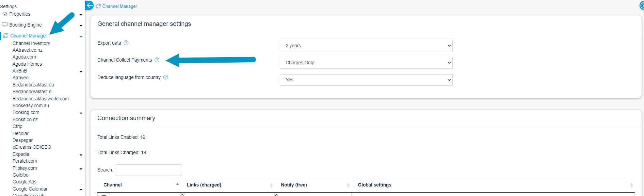Image resolution: width=644 pixels, height=196 pixels.
Task: Open Booking Engine settings
Action: (x=26, y=25)
